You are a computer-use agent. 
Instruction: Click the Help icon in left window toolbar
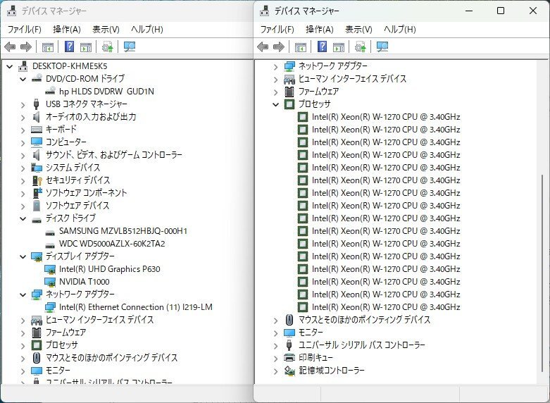coord(70,47)
